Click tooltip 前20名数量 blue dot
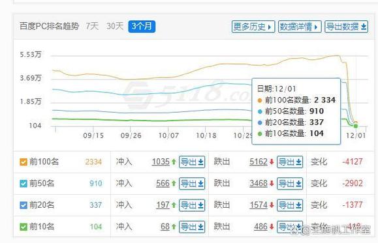The image size is (378, 243). coord(260,122)
